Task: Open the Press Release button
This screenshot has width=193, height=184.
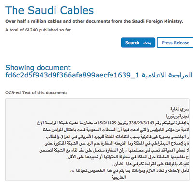Action: pyautogui.click(x=175, y=43)
